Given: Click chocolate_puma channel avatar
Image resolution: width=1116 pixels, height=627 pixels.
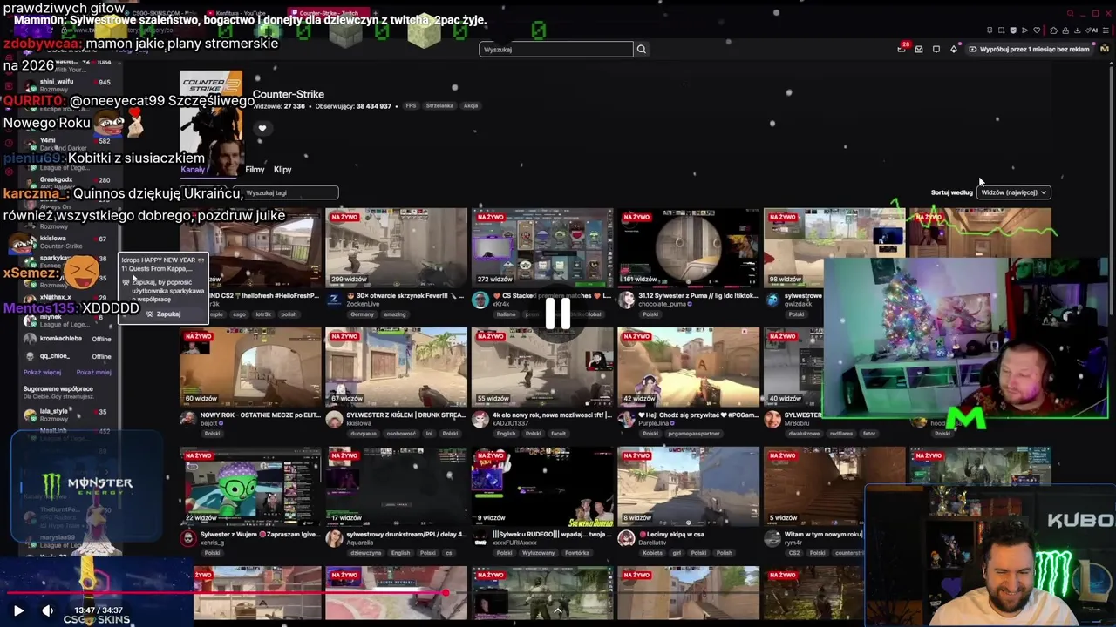Looking at the screenshot, I should pos(626,300).
